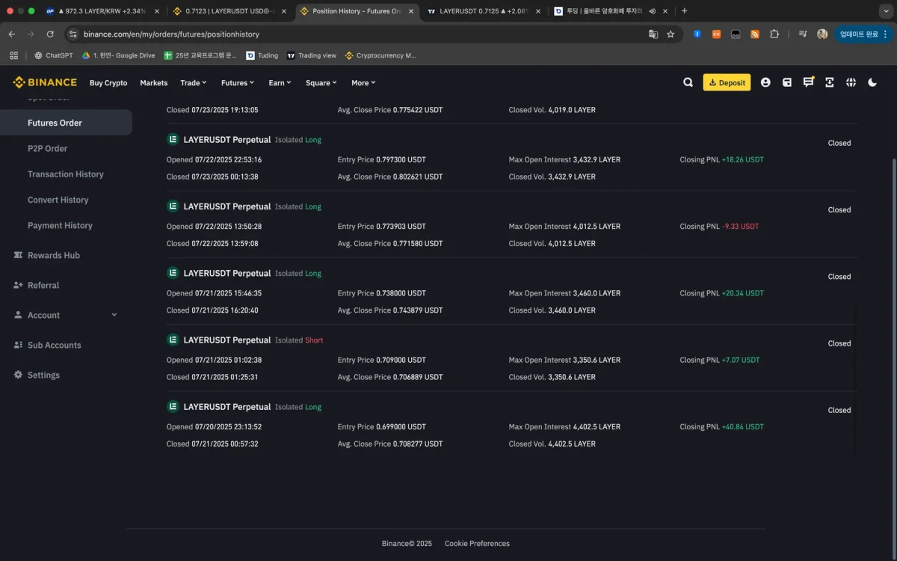
Task: Click the yellow Deposit button
Action: pos(727,82)
